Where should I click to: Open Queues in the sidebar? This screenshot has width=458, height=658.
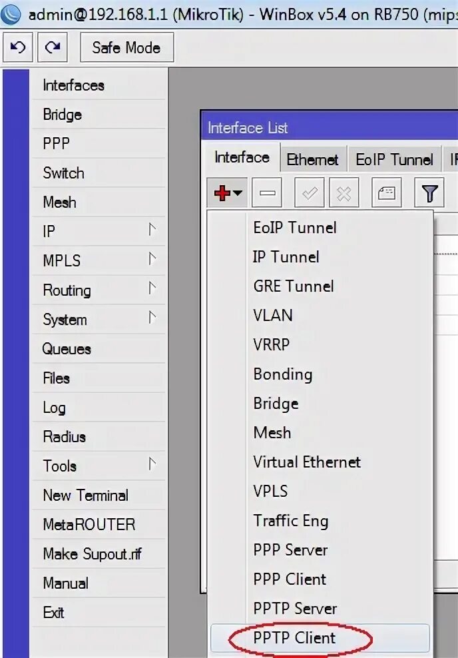[99, 349]
